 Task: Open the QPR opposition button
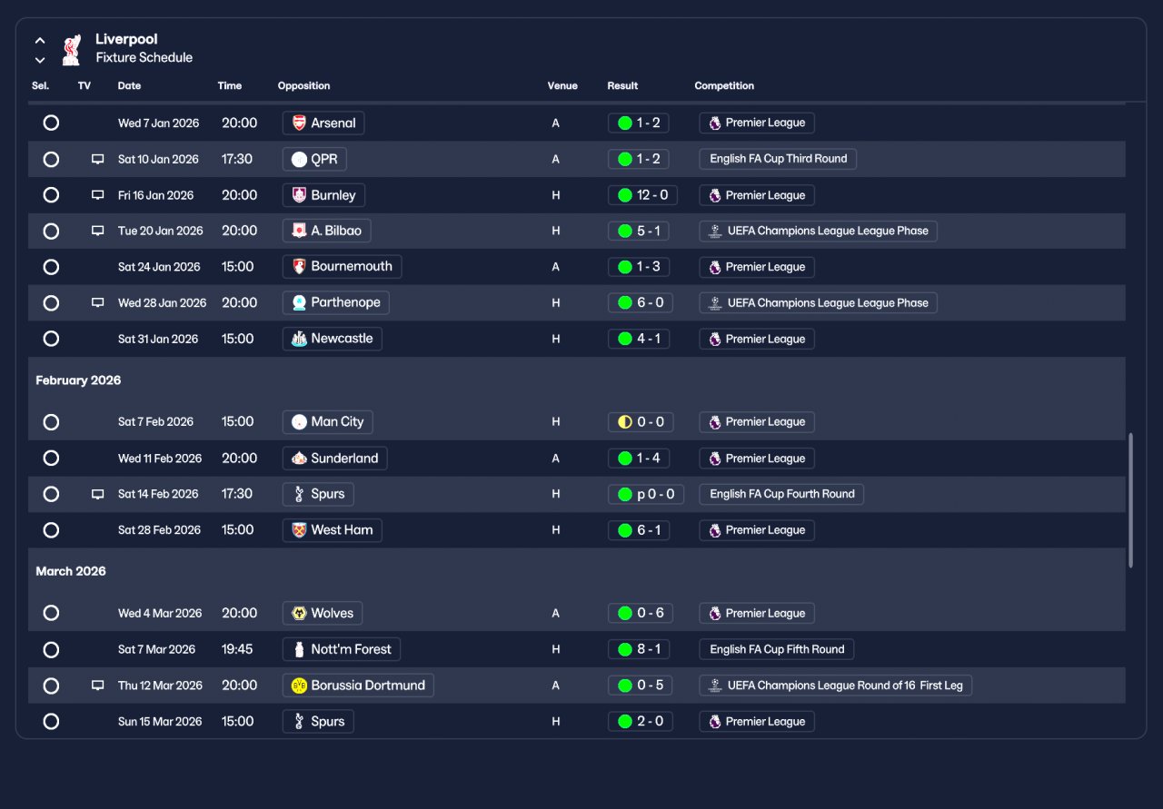click(314, 159)
